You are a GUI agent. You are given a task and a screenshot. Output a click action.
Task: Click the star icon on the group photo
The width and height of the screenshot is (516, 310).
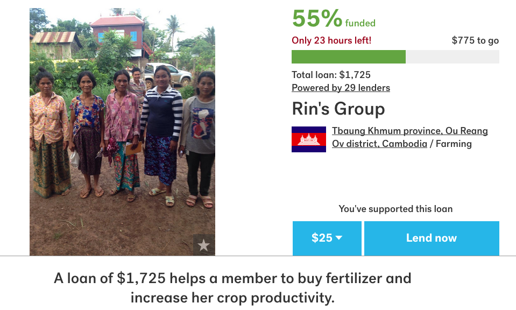(x=203, y=245)
